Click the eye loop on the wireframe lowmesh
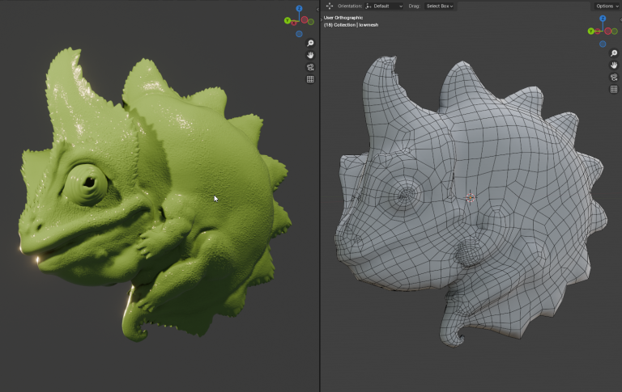This screenshot has height=392, width=622. click(406, 196)
